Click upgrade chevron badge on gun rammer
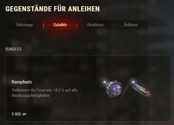 [133, 82]
